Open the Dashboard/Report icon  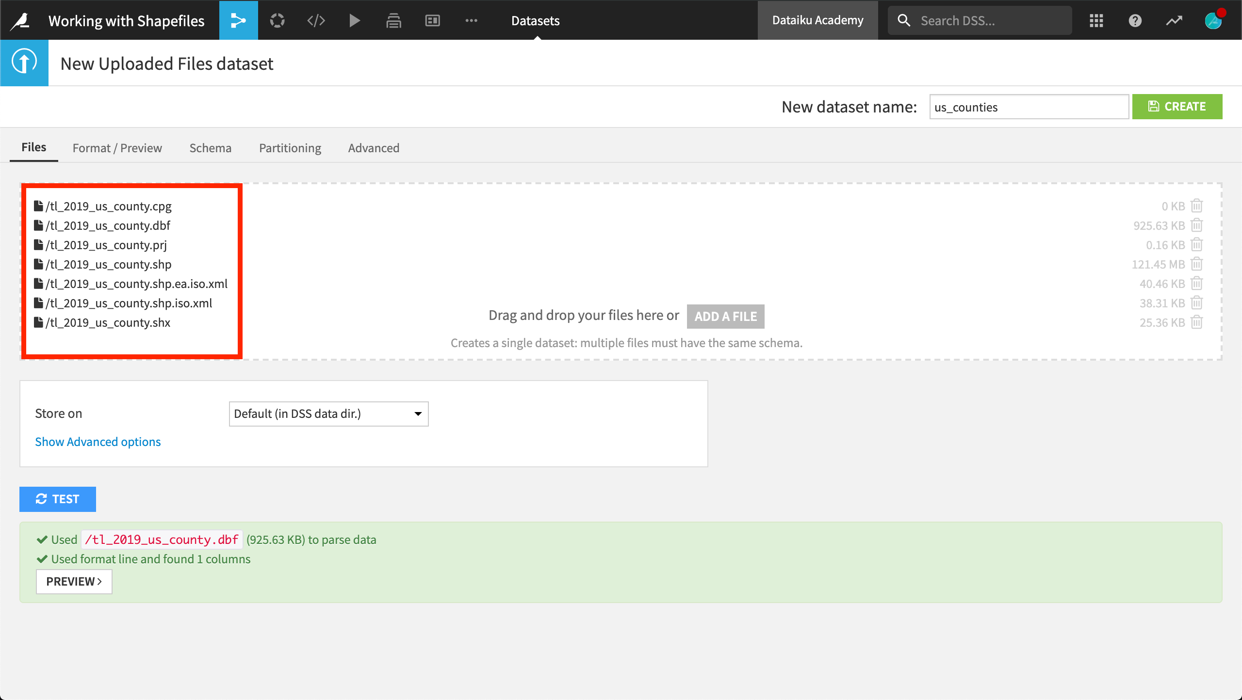click(x=433, y=19)
